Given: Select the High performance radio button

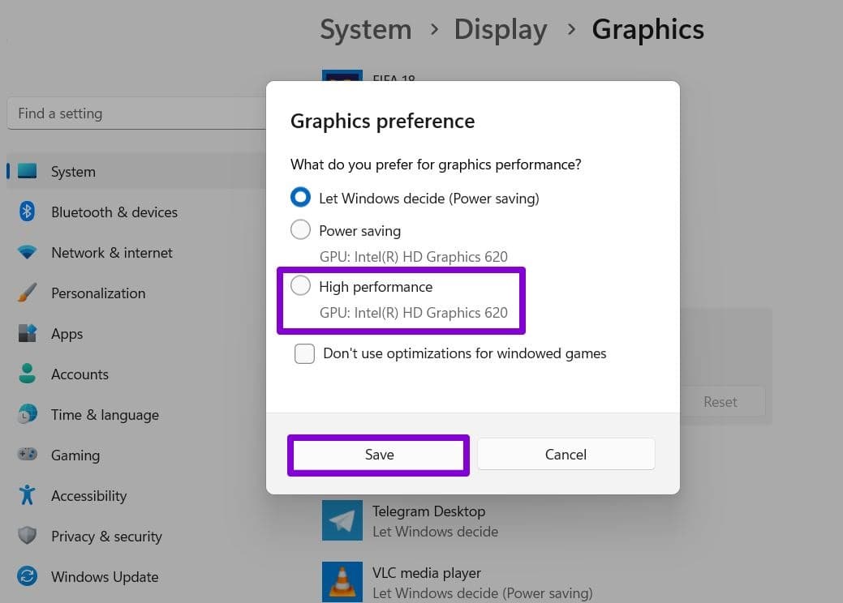Looking at the screenshot, I should 301,286.
